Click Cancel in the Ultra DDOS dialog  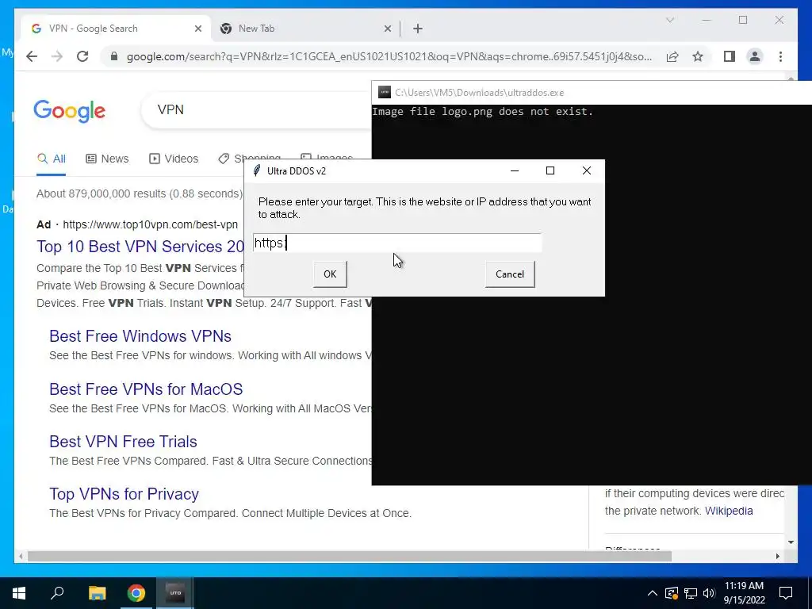(510, 274)
